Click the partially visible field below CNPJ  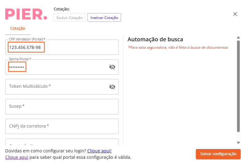tap(61, 142)
